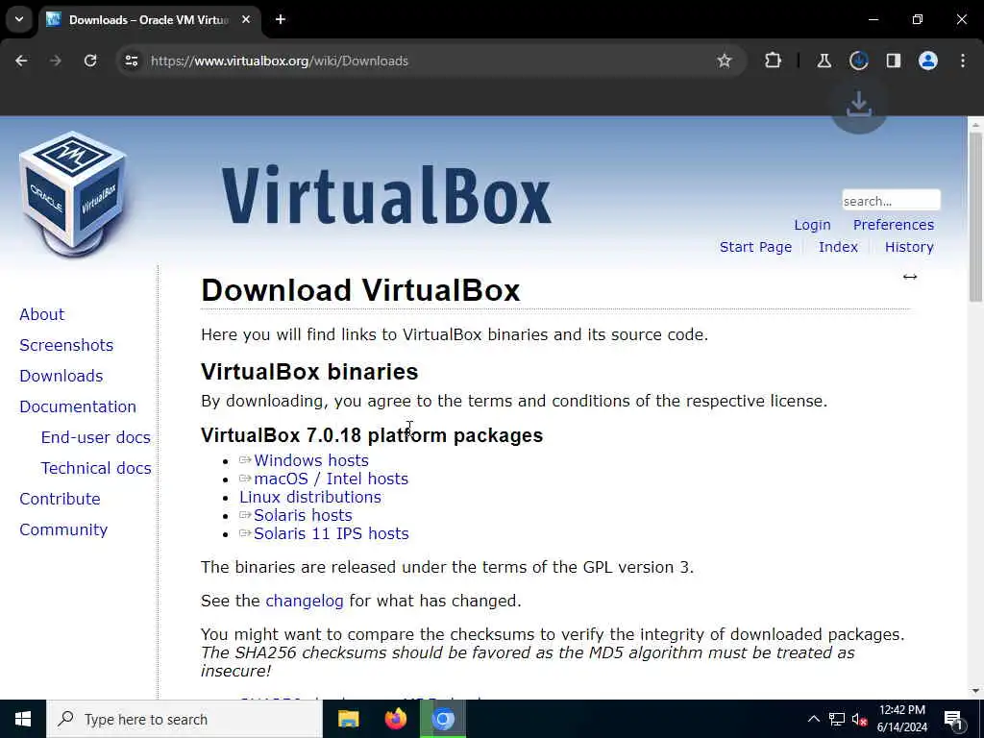Open Firefox from the taskbar
The image size is (984, 738).
pyautogui.click(x=395, y=719)
